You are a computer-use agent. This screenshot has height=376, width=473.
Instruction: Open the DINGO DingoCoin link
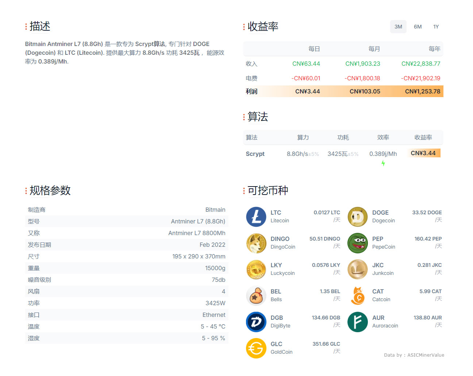[283, 243]
